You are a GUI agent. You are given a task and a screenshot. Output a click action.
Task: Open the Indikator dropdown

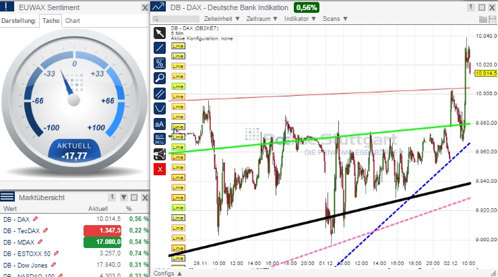point(300,19)
